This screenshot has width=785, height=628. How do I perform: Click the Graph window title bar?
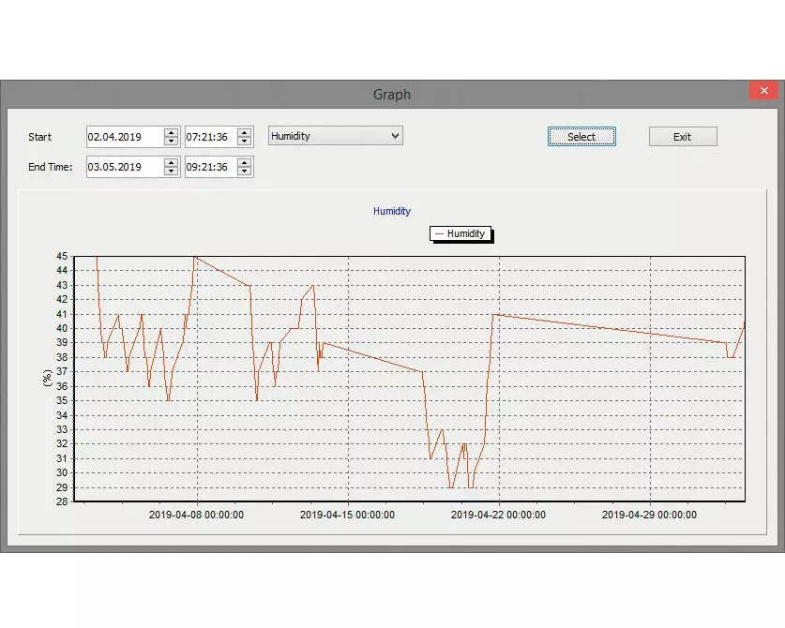pyautogui.click(x=392, y=95)
